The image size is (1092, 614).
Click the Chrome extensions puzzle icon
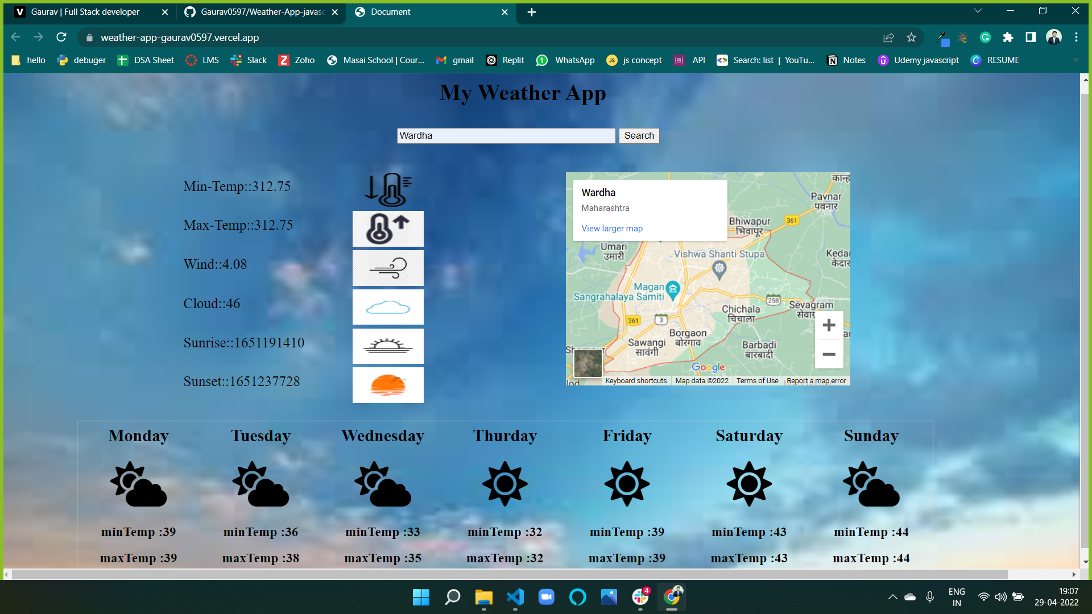(x=1008, y=38)
